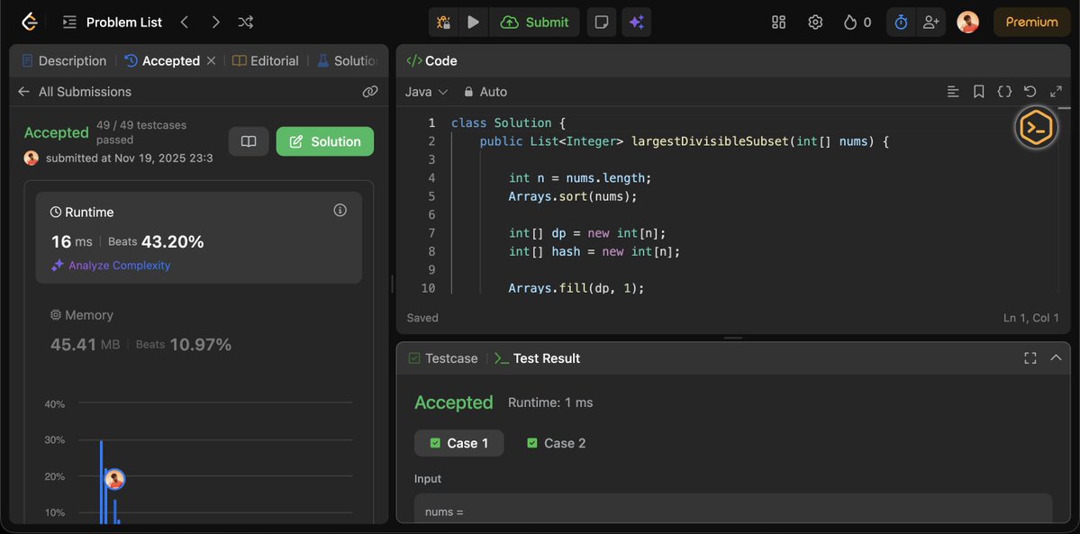Open the user profile avatar

point(967,22)
